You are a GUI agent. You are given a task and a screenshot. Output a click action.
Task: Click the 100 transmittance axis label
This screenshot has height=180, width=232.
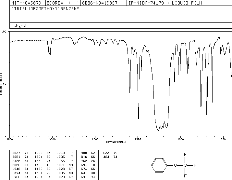(x=4, y=32)
